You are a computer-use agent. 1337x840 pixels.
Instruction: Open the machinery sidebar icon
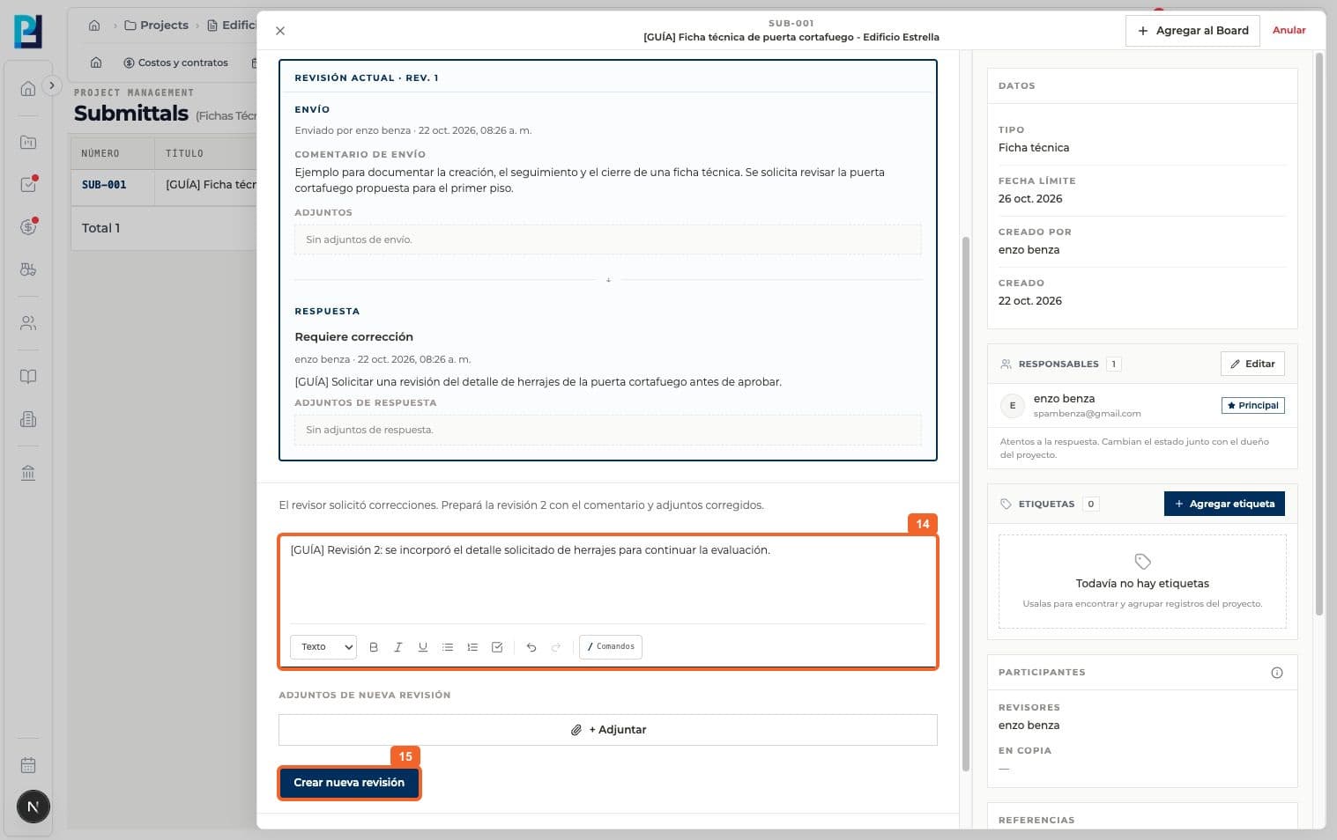[x=28, y=269]
